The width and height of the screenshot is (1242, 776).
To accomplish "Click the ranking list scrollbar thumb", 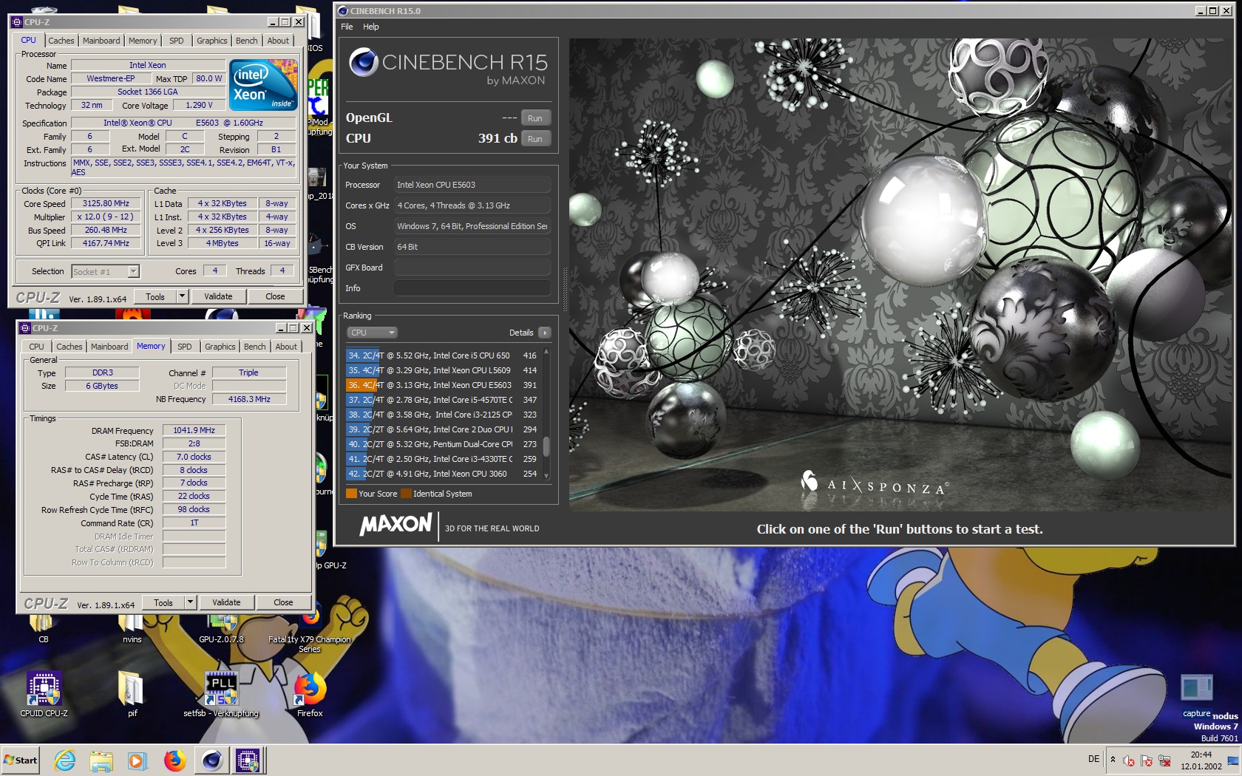I will pyautogui.click(x=546, y=446).
